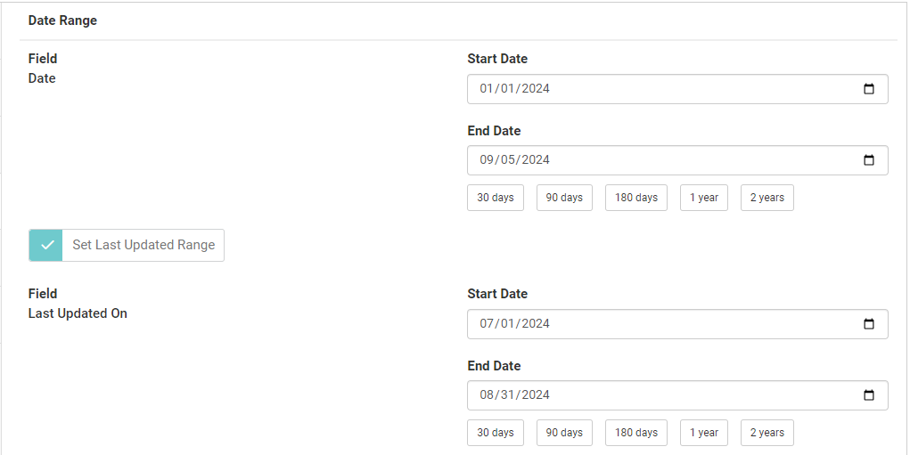The width and height of the screenshot is (910, 455).
Task: Set Date range to 90 days
Action: 564,198
